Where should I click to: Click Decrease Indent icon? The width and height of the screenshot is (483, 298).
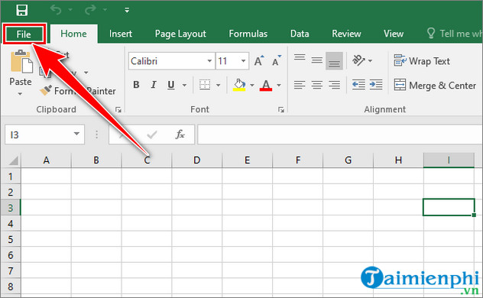[x=358, y=85]
